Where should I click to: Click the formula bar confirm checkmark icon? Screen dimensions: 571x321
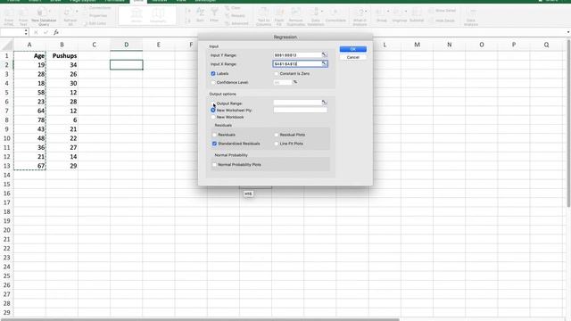point(46,32)
